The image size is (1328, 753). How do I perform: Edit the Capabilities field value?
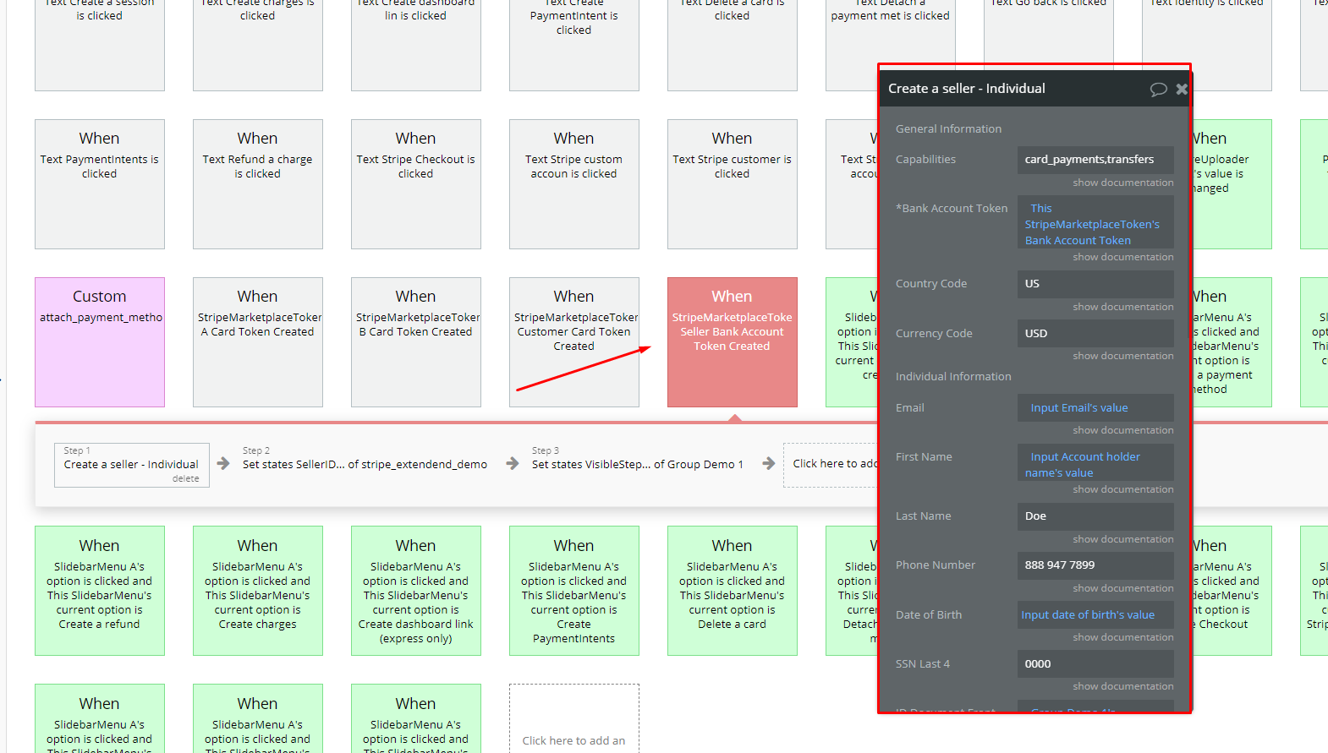[1095, 160]
